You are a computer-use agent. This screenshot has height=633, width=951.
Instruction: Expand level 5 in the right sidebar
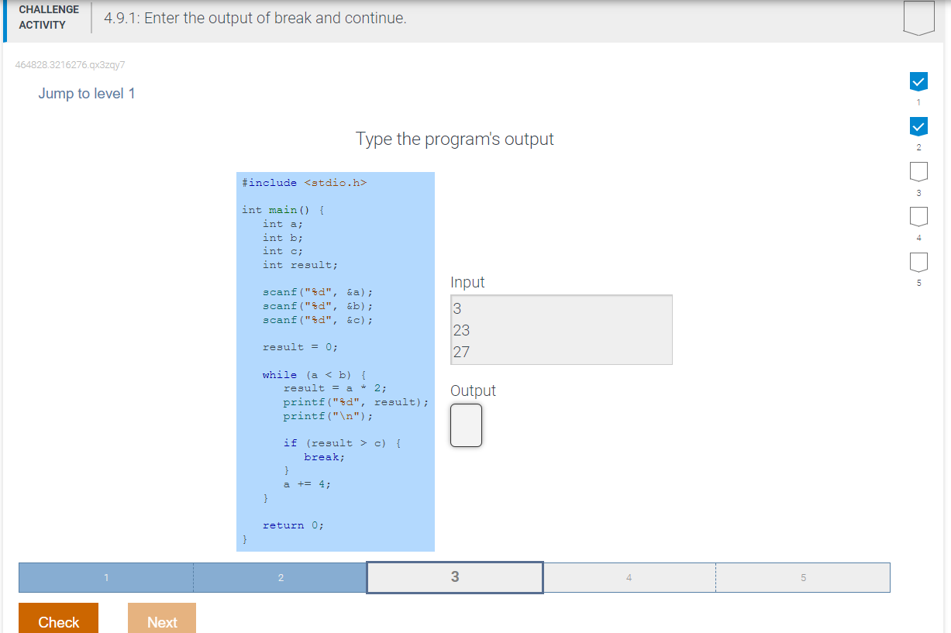918,261
